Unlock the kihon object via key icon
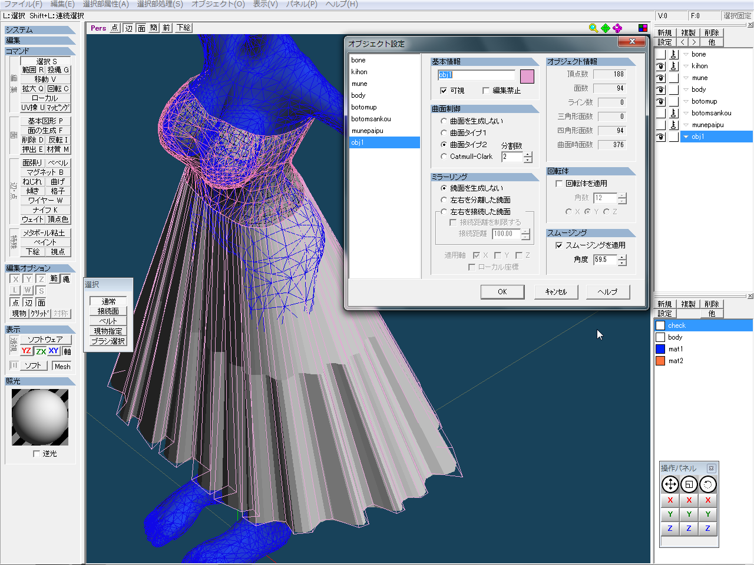This screenshot has height=565, width=754. coord(673,66)
